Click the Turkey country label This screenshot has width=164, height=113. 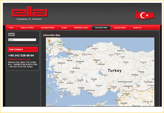click(x=115, y=71)
